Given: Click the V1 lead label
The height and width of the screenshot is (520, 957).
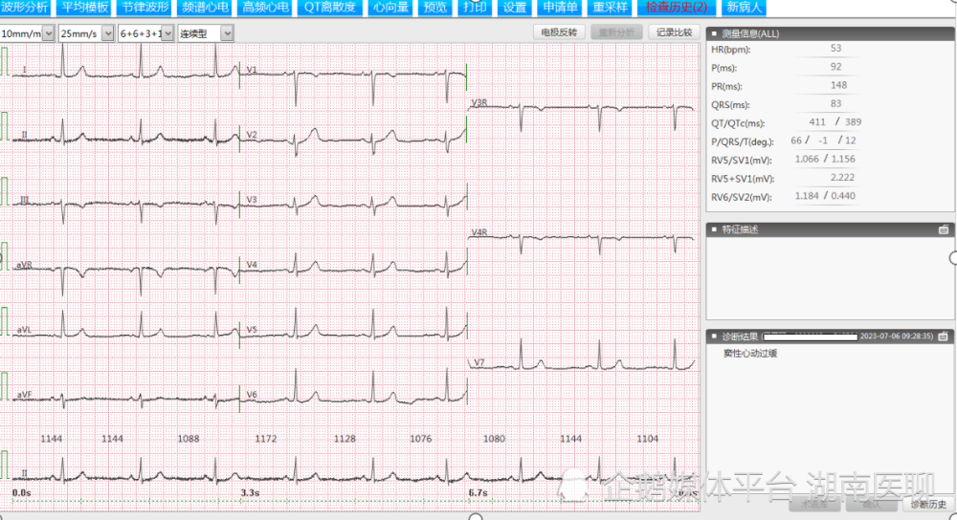Looking at the screenshot, I should point(252,70).
